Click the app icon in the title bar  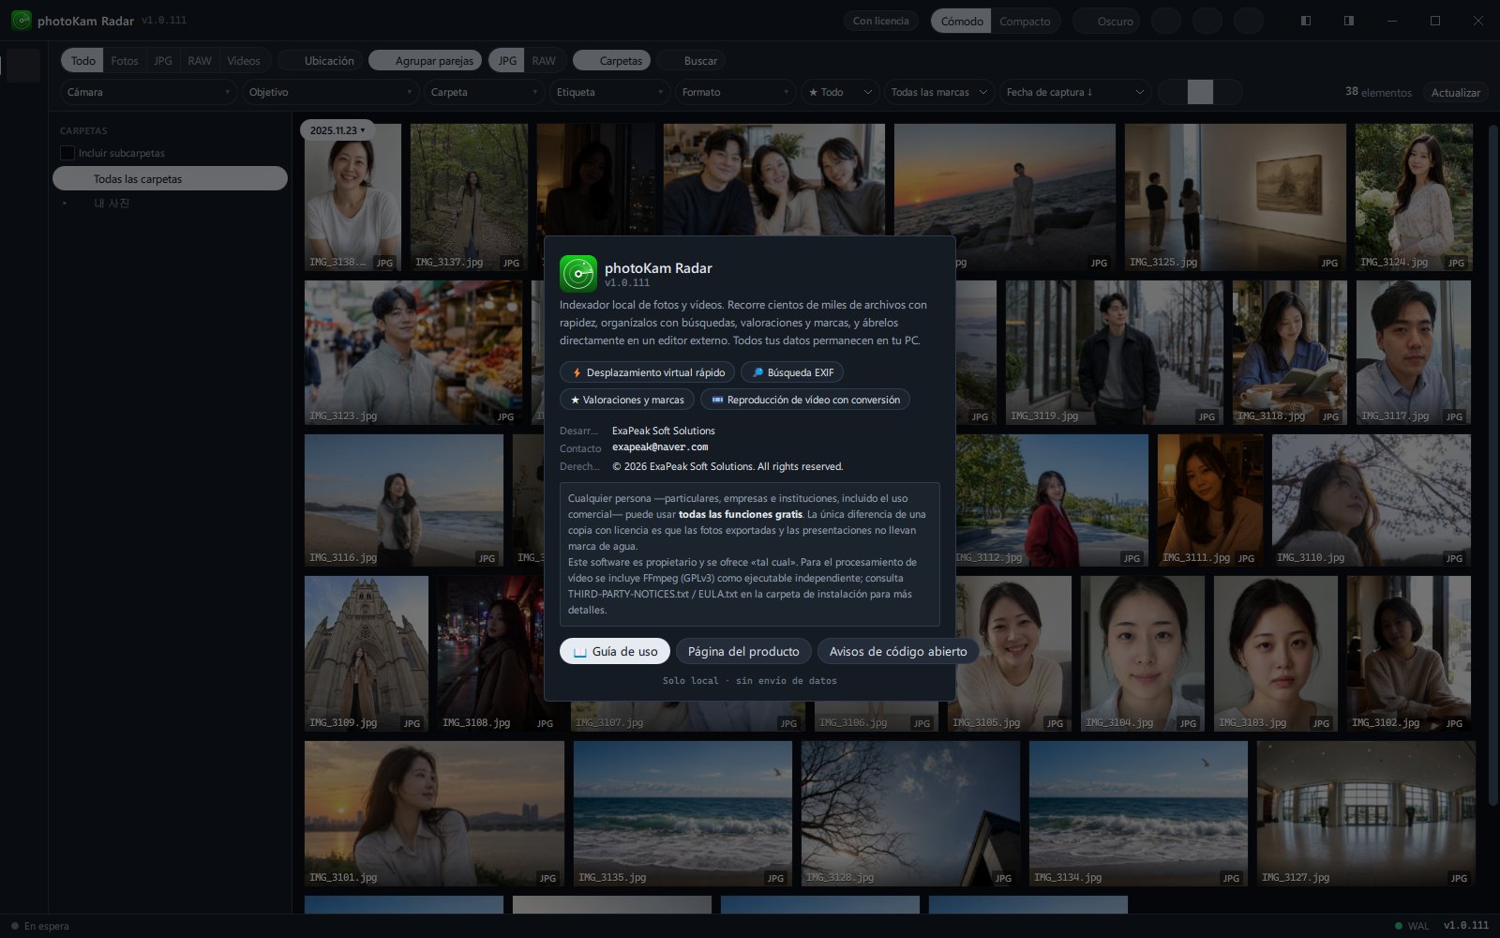coord(21,20)
